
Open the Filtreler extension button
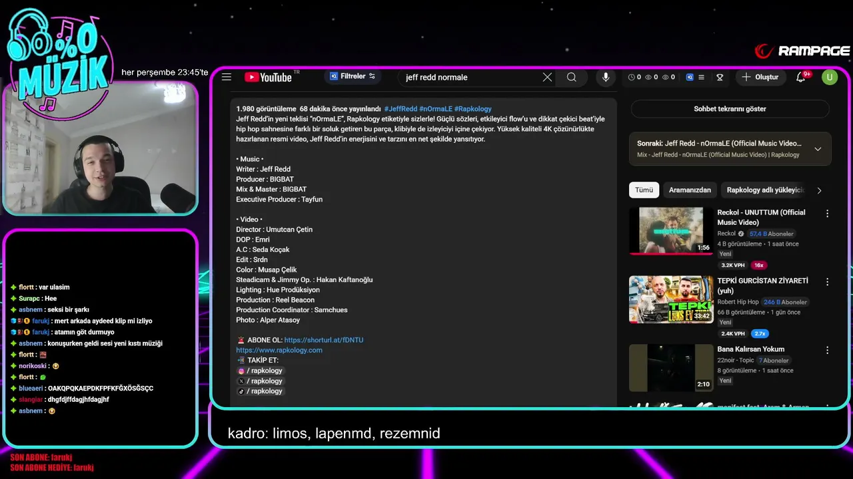click(353, 77)
